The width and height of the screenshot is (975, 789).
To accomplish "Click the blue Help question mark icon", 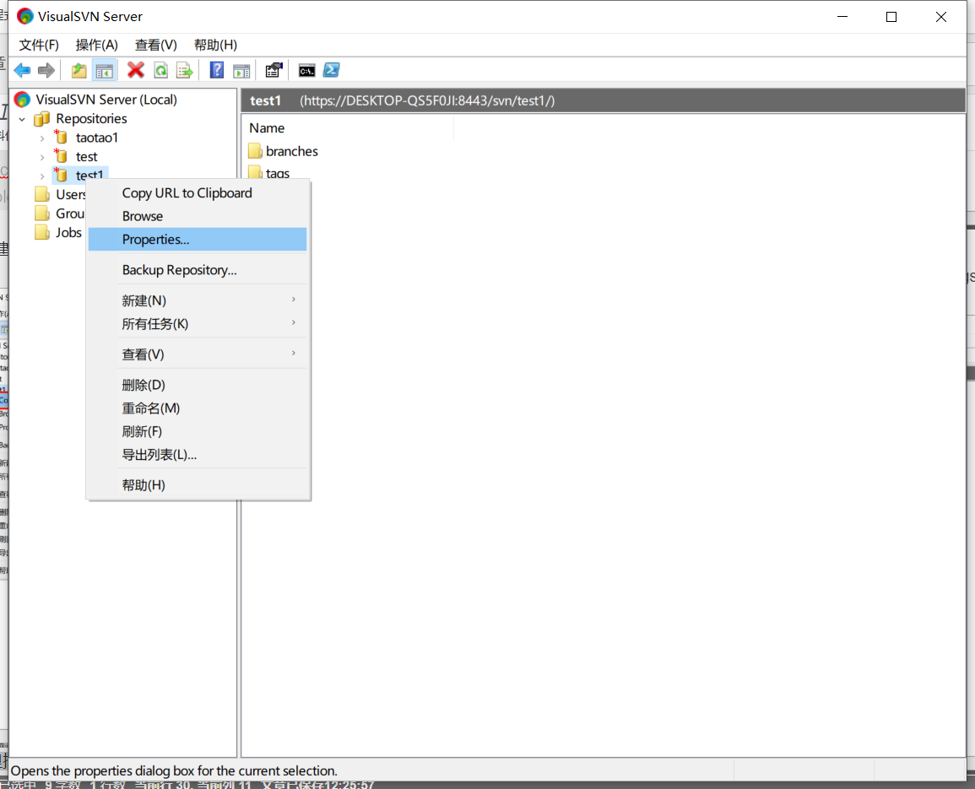I will [216, 70].
